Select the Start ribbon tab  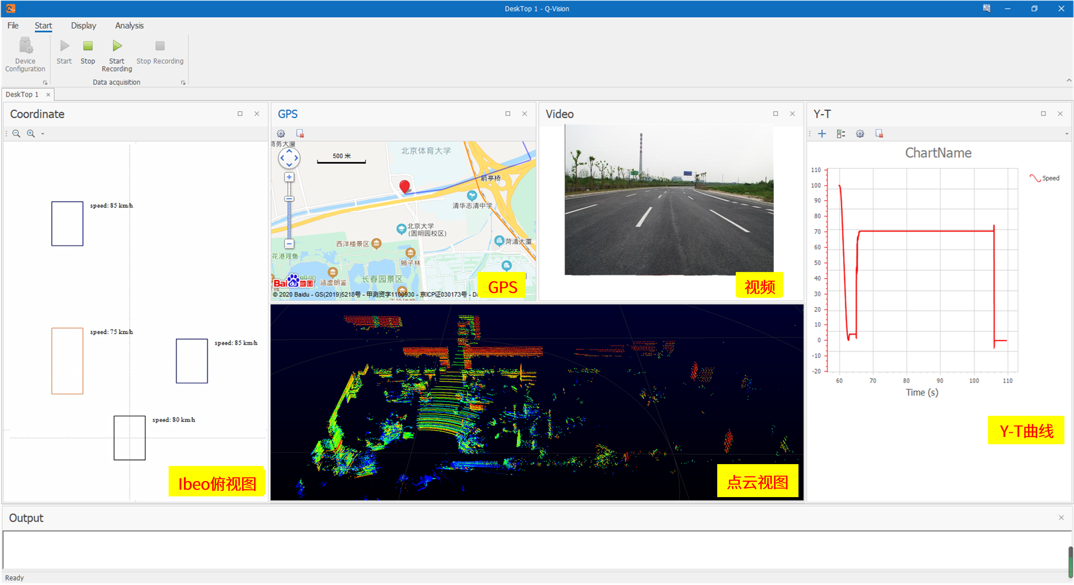pos(43,26)
